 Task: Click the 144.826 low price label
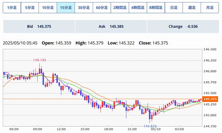(151, 126)
